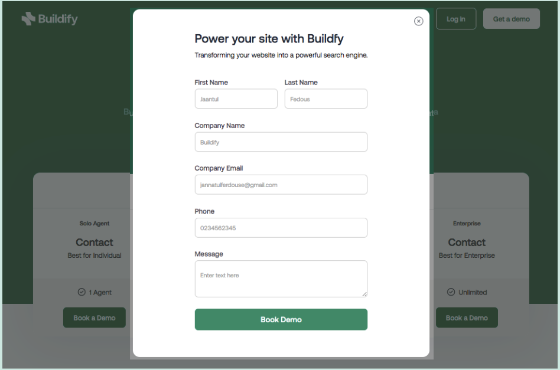The height and width of the screenshot is (370, 560).
Task: Click Contact under Best for Enterprise
Action: (467, 243)
